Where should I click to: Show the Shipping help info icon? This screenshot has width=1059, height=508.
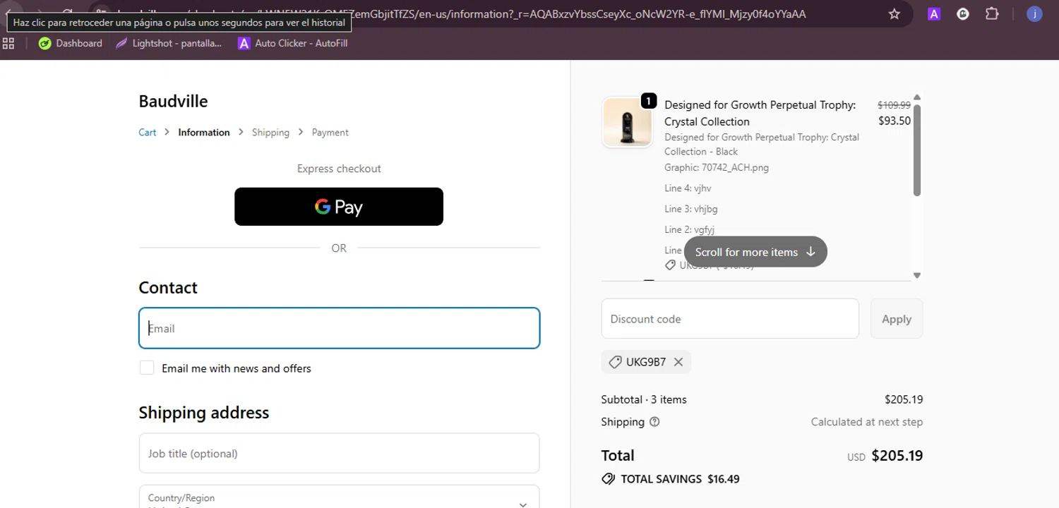(654, 422)
